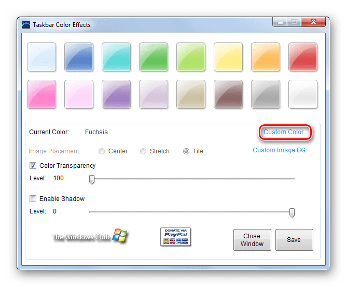Pick the lime green swatch
This screenshot has height=287, width=347.
[191, 57]
